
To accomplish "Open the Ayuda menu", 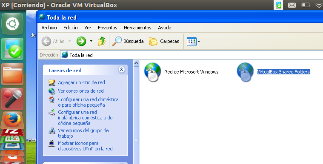I will (165, 28).
